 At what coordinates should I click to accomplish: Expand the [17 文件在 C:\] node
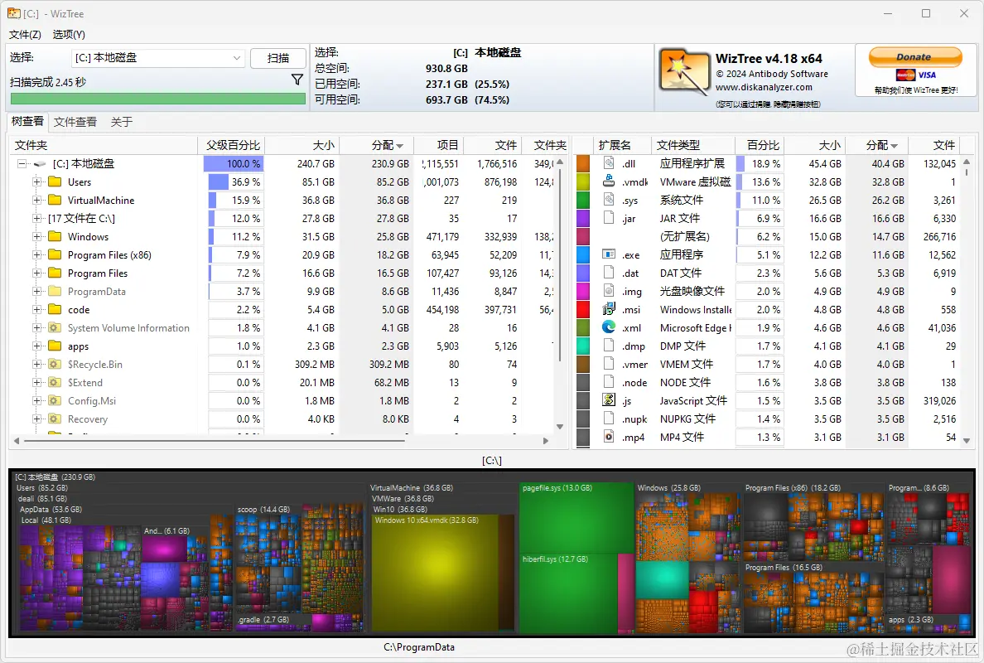pos(37,219)
